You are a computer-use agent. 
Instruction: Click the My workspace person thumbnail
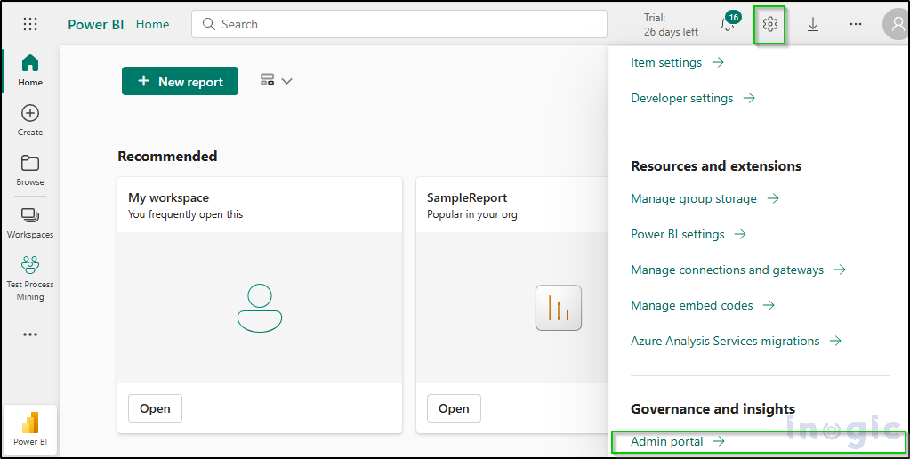[260, 308]
